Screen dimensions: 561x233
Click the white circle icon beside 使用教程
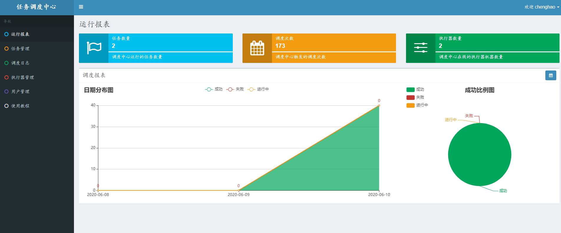pyautogui.click(x=6, y=106)
